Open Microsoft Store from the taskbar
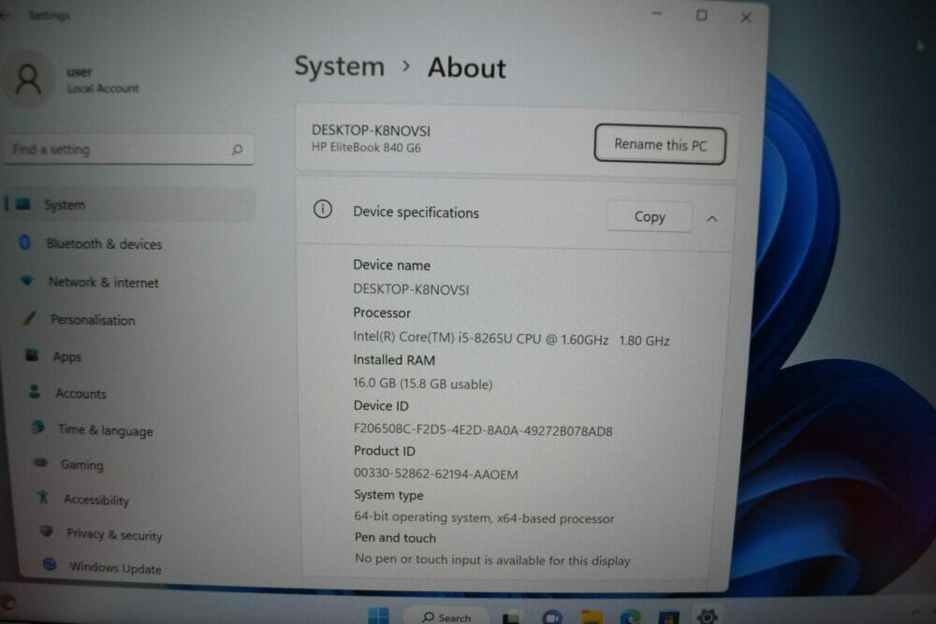The height and width of the screenshot is (624, 936). point(668,618)
